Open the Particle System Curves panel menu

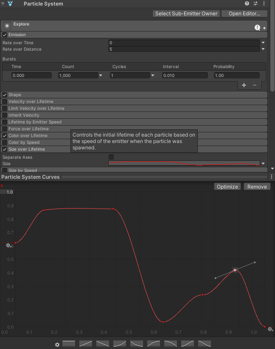(x=272, y=177)
